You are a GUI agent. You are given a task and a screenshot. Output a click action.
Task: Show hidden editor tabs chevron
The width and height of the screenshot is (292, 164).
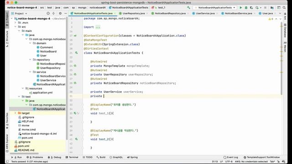coord(280,13)
